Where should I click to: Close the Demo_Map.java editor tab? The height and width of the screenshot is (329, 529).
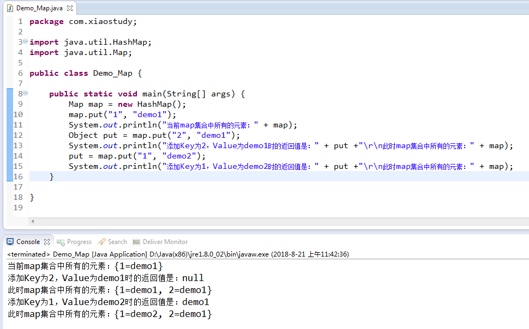[x=70, y=8]
